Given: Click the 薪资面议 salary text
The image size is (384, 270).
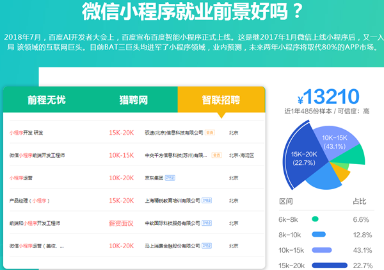Looking at the screenshot, I should 122,223.
